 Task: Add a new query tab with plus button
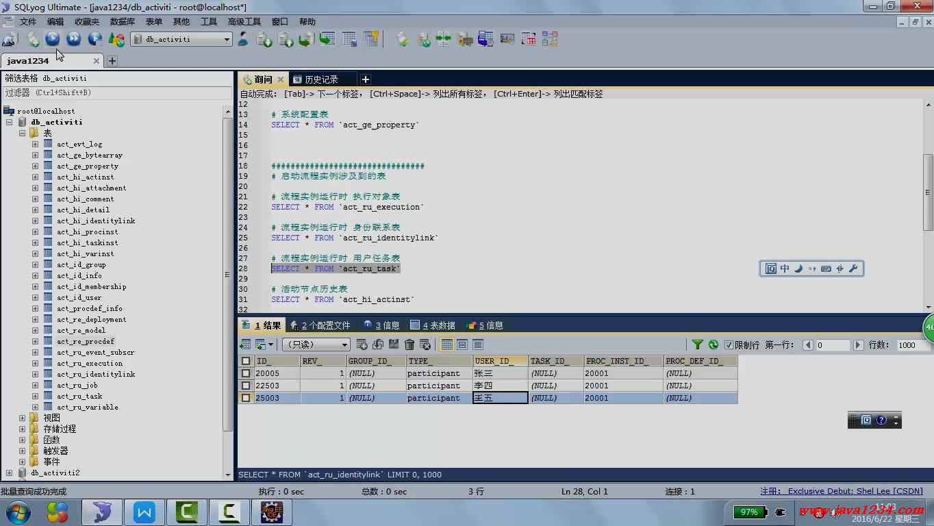(x=366, y=79)
